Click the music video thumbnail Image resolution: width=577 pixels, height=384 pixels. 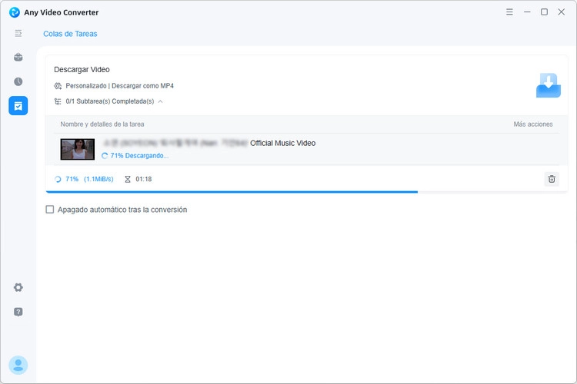(x=77, y=149)
